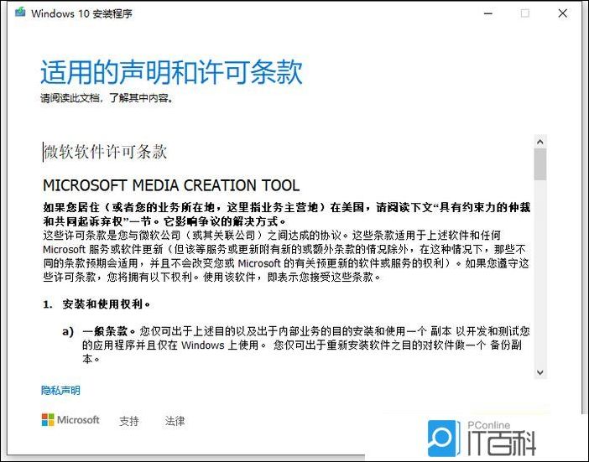Viewport: 589px width, 462px height.
Task: Click the Windows 10 setup icon in title bar
Action: (20, 13)
